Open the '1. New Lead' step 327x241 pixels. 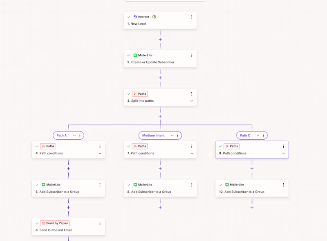(160, 20)
